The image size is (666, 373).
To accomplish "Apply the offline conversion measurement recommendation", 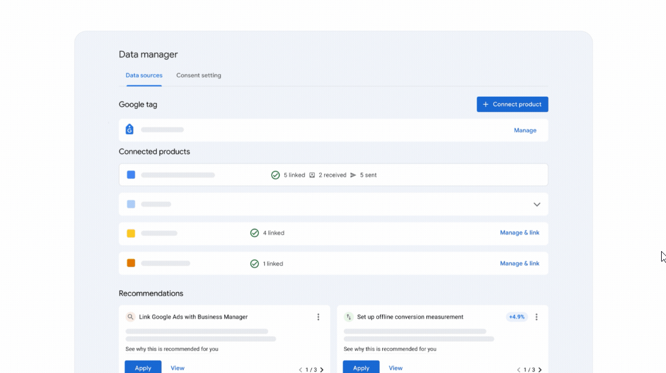I will [361, 367].
